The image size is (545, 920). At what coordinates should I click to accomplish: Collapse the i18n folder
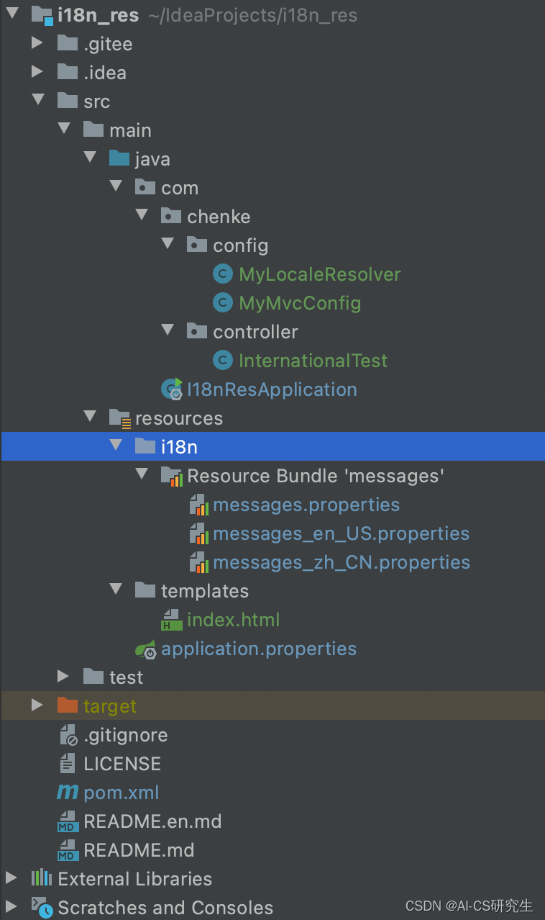(116, 446)
